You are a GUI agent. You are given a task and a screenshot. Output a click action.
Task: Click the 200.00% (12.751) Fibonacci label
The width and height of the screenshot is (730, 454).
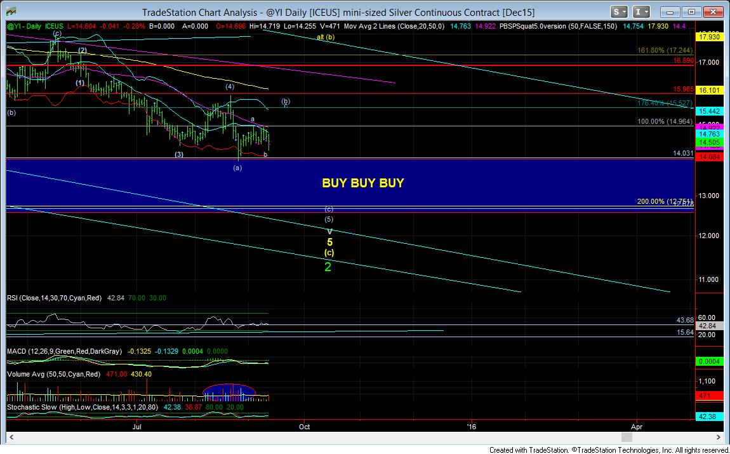point(665,201)
